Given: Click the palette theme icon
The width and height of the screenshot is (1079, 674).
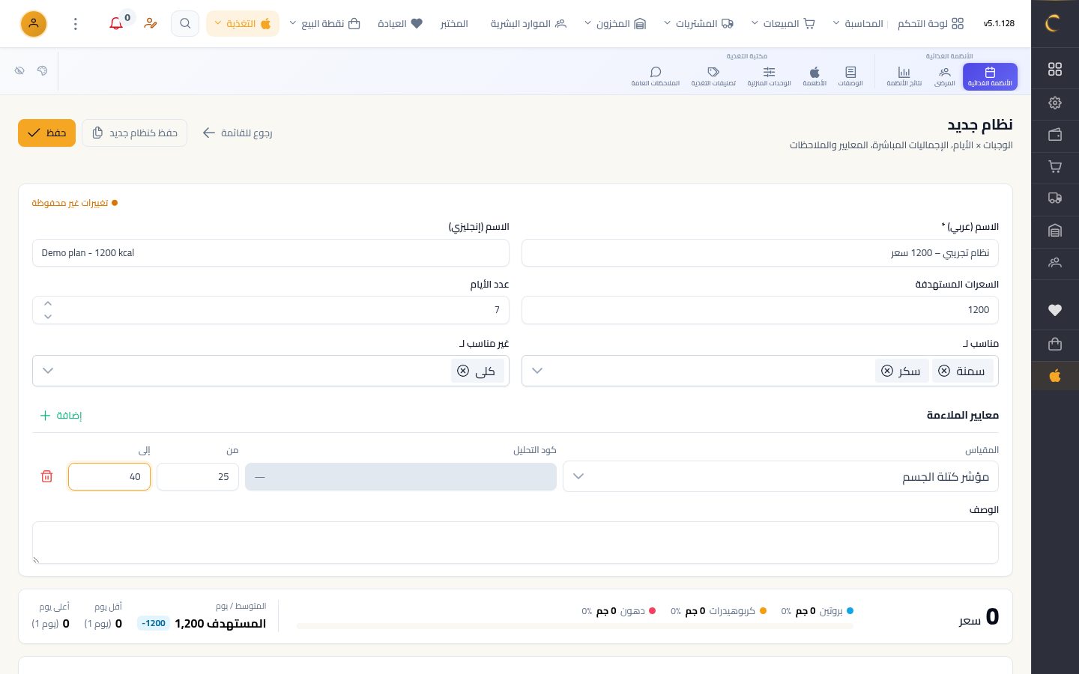Looking at the screenshot, I should click(x=43, y=70).
